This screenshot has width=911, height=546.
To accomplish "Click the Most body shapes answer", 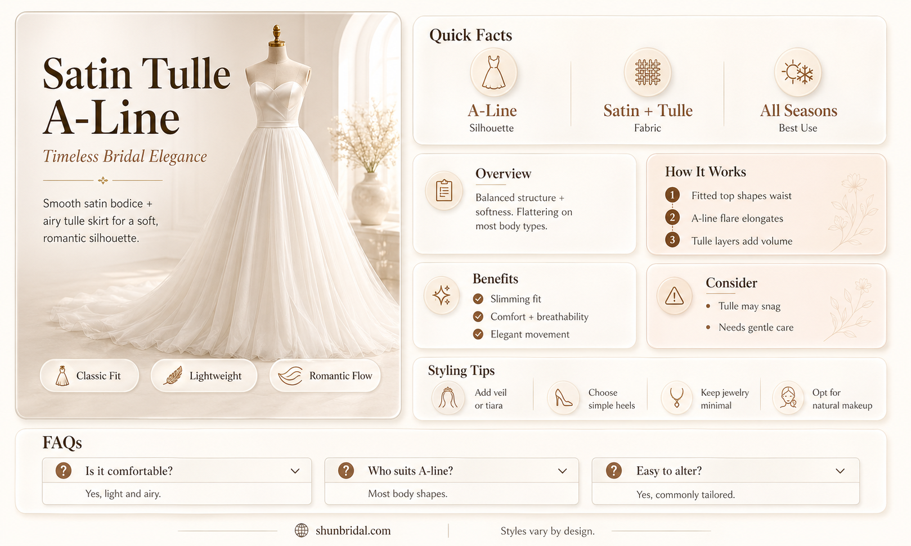I will pos(407,494).
